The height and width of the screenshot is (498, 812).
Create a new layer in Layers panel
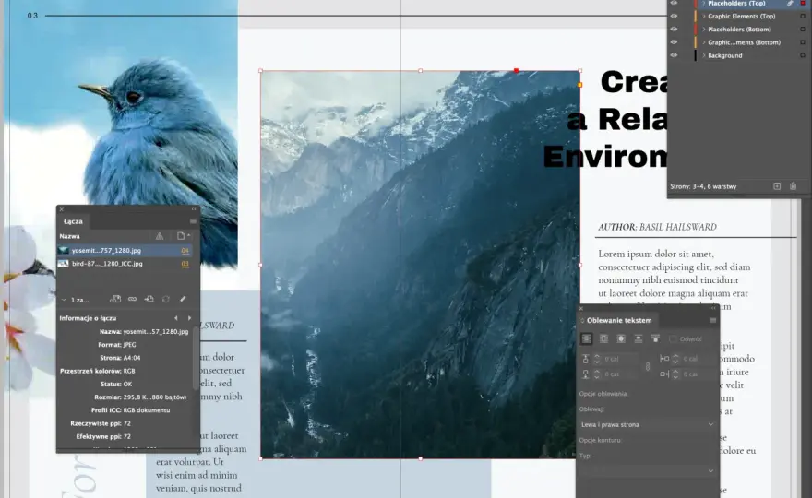(777, 186)
